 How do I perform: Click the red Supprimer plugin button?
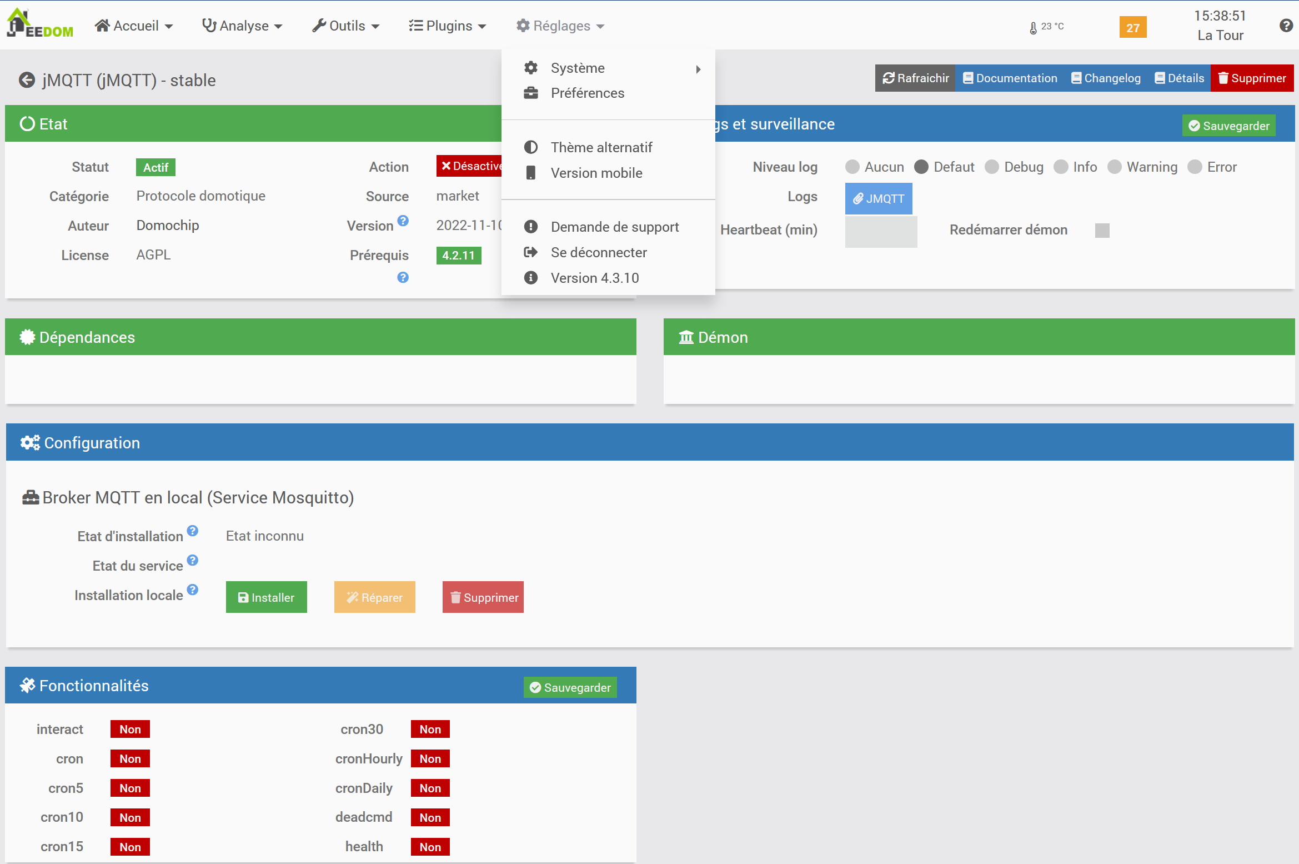click(1252, 78)
